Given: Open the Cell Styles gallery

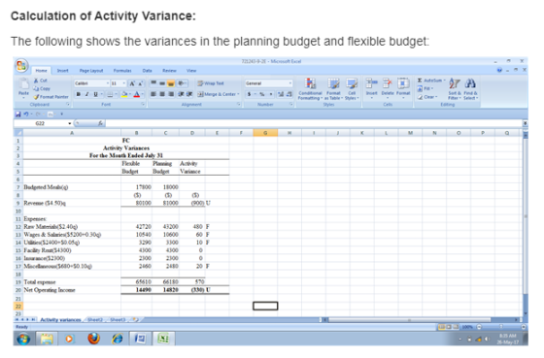Looking at the screenshot, I should 352,89.
